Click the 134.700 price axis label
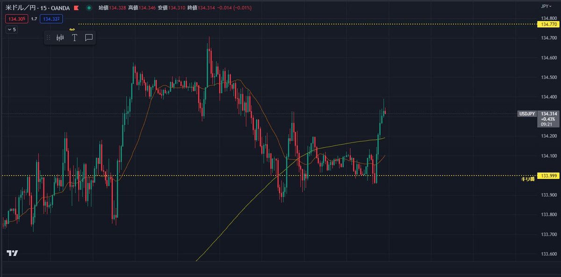 [549, 38]
